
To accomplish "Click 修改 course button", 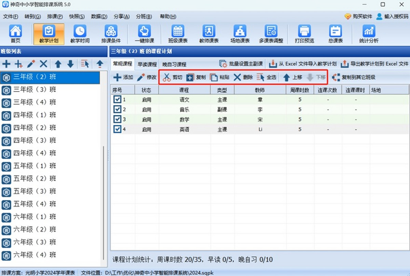I will [x=147, y=77].
